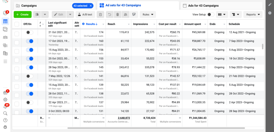Click the bug report icon in sidebar

5,127
